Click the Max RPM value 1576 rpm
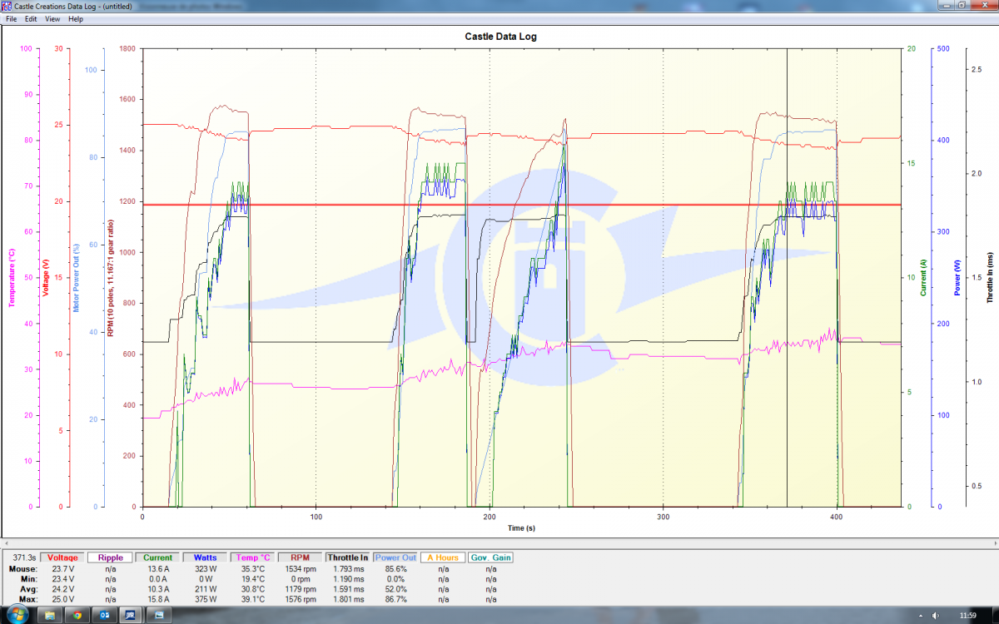 (x=300, y=599)
